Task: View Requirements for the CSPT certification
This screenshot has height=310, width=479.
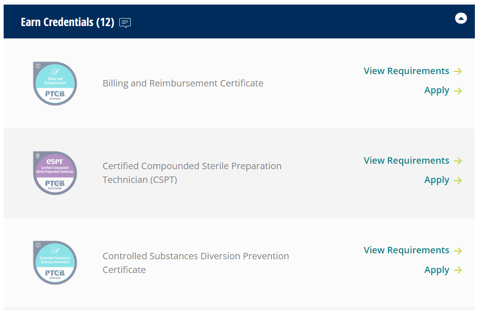Action: click(x=406, y=160)
